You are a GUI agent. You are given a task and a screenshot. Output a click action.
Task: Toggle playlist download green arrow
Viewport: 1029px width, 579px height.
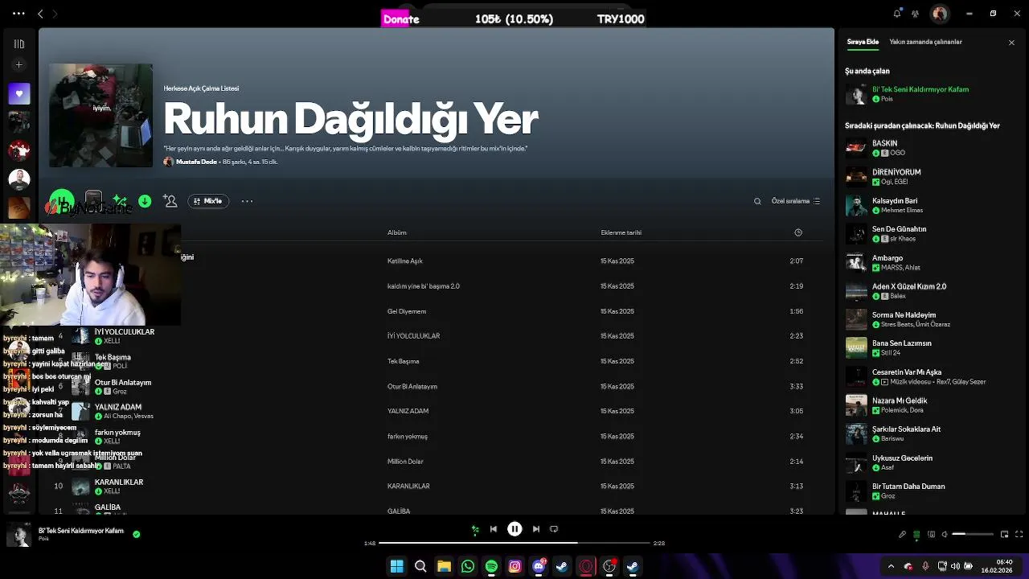(145, 201)
